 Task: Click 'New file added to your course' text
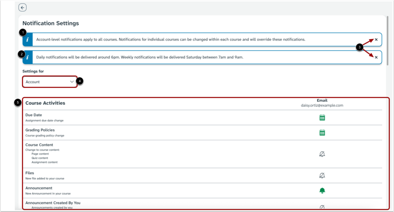pos(45,178)
